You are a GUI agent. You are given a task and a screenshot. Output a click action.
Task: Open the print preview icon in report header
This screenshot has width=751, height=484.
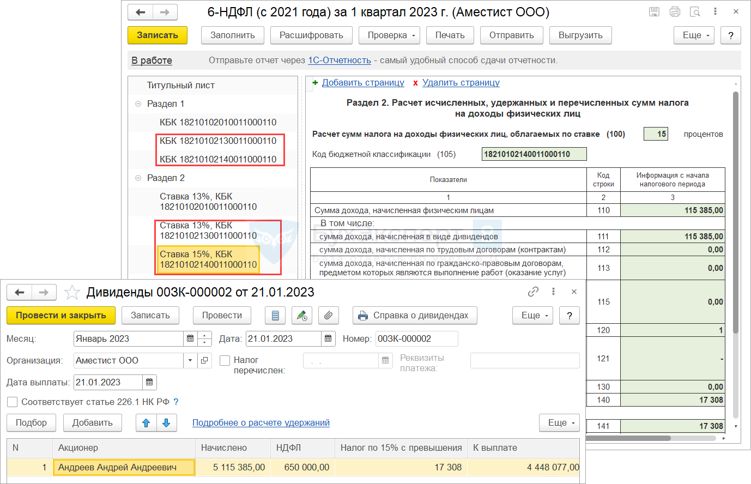tap(695, 11)
